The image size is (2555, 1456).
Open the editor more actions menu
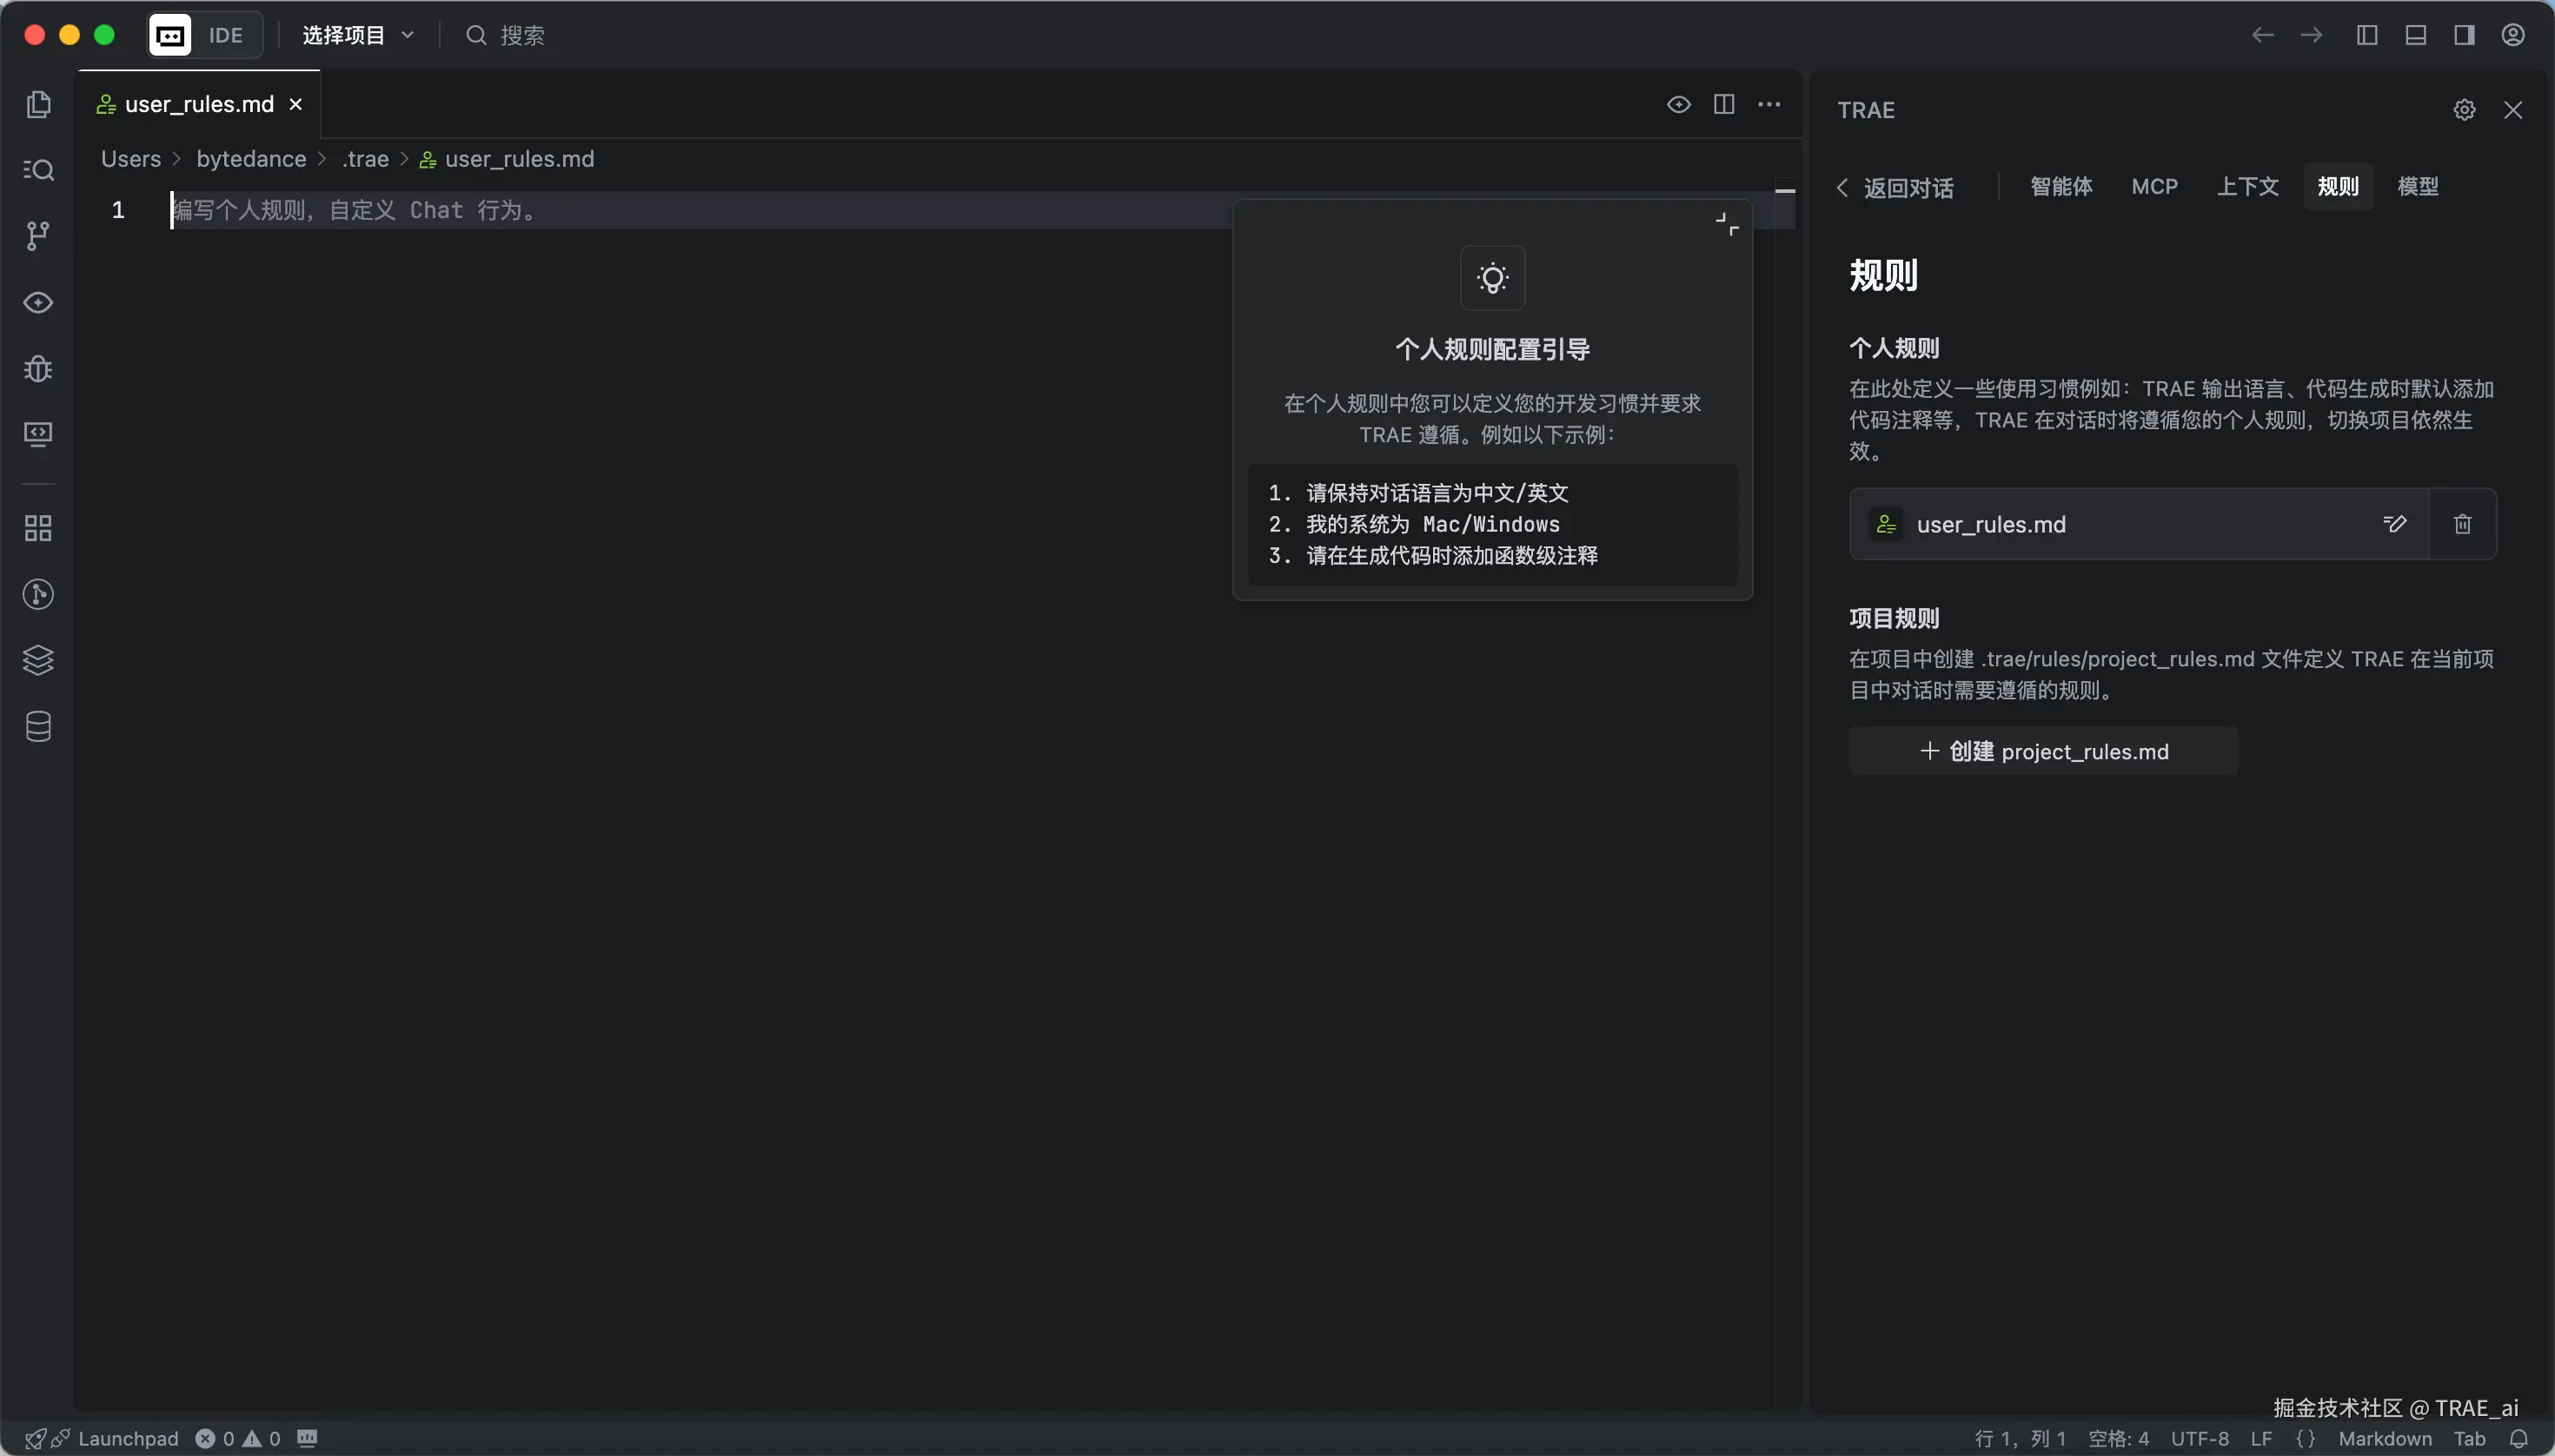1769,104
